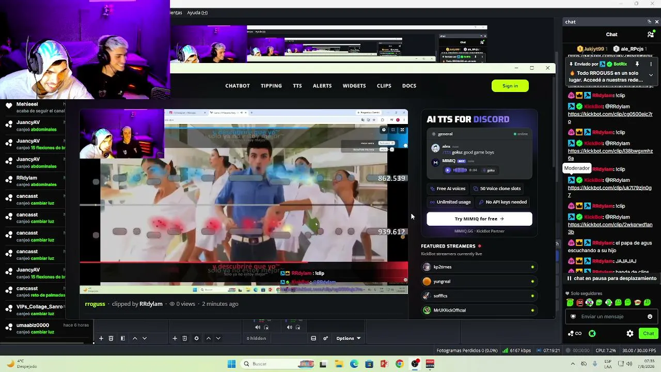Viewport: 661px width, 372px height.
Task: Open the emoji picker in message box
Action: tap(650, 317)
